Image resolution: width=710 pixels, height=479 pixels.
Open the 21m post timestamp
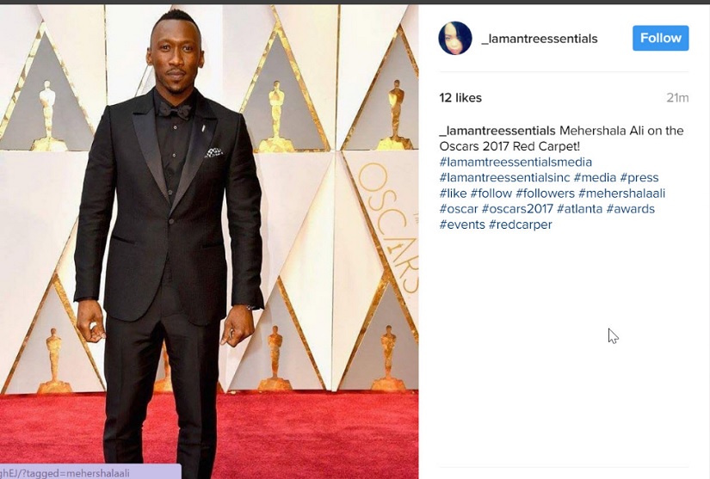677,98
